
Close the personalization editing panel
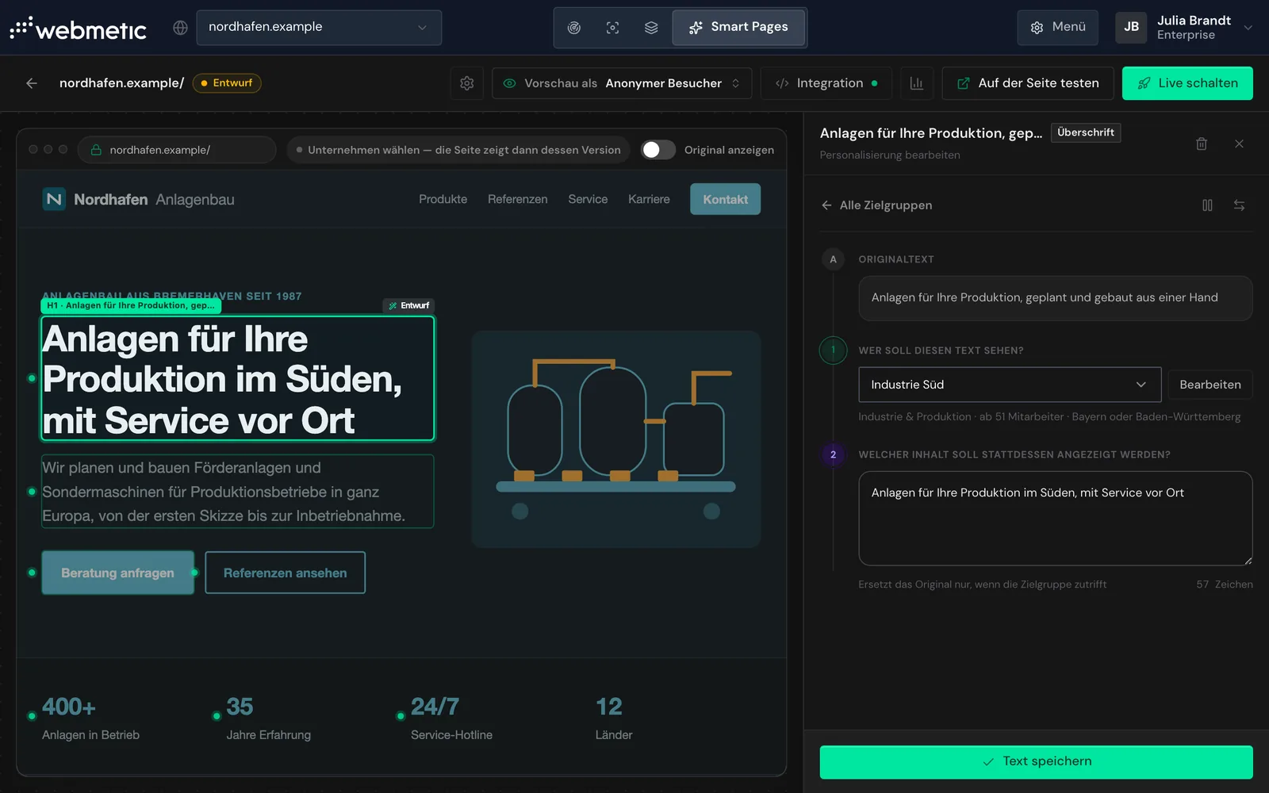point(1239,144)
